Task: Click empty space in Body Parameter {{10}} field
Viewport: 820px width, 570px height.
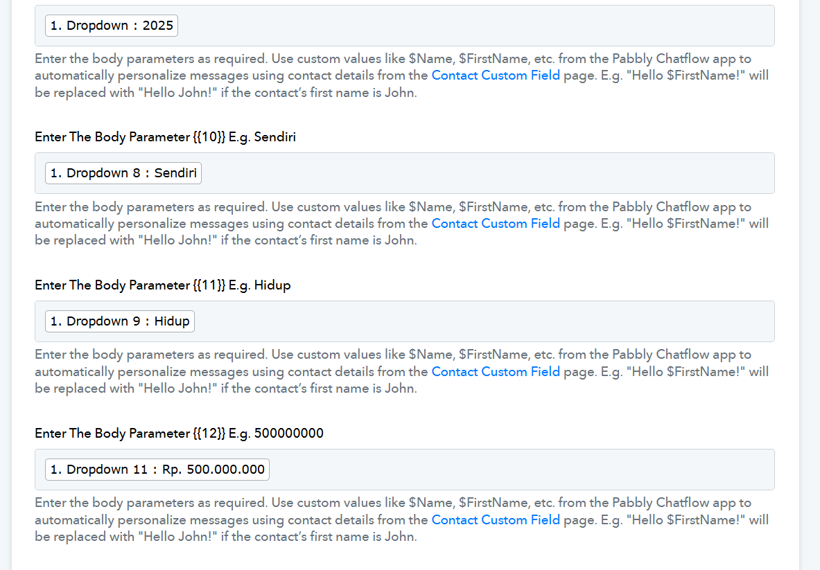Action: [485, 173]
